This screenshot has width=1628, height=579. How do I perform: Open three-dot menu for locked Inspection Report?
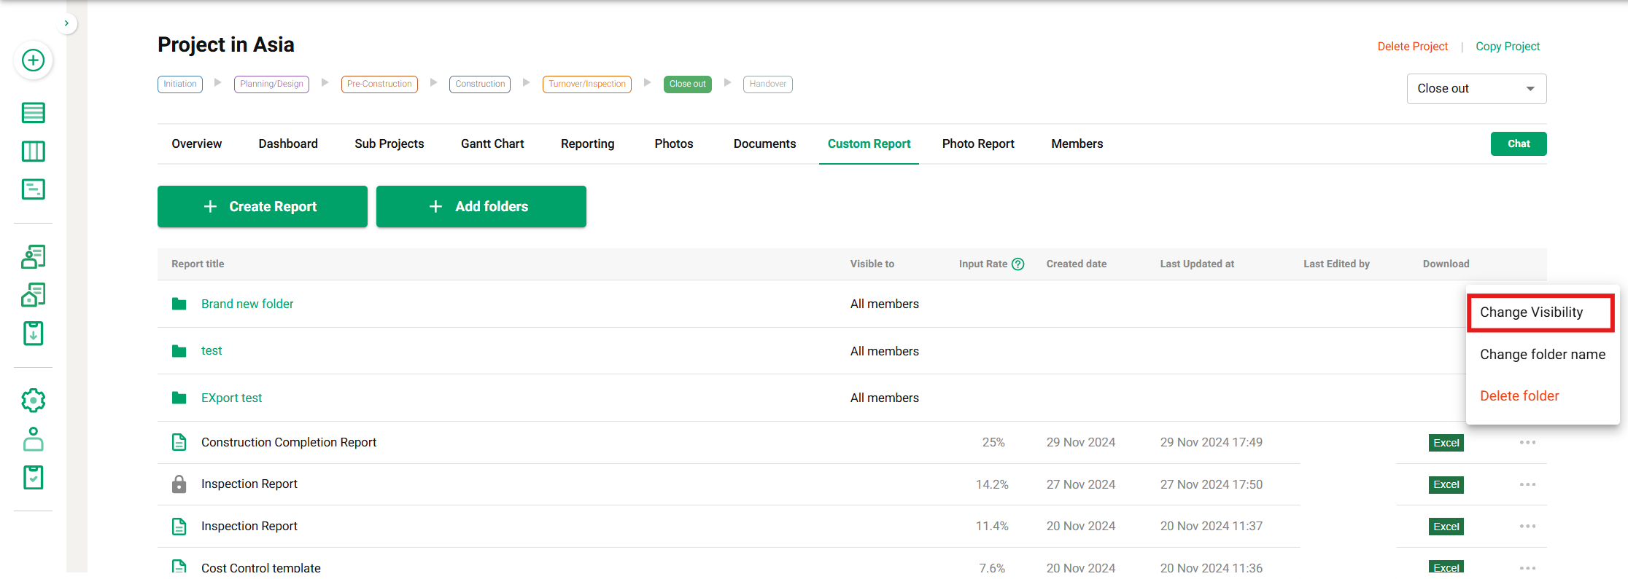pyautogui.click(x=1527, y=484)
